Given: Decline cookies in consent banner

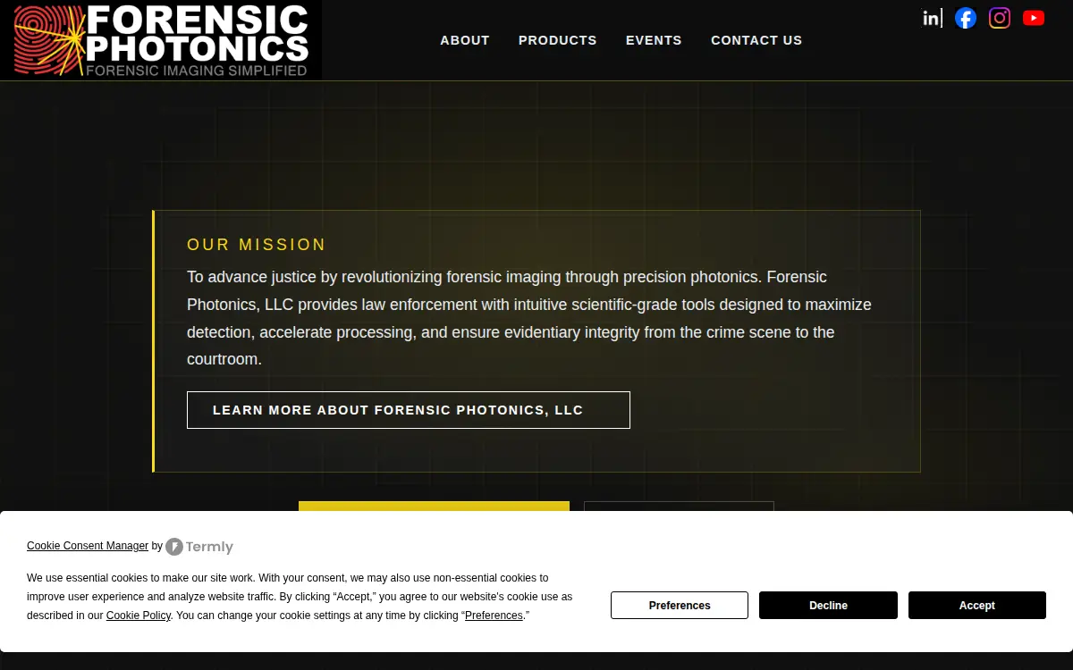Looking at the screenshot, I should click(x=828, y=605).
